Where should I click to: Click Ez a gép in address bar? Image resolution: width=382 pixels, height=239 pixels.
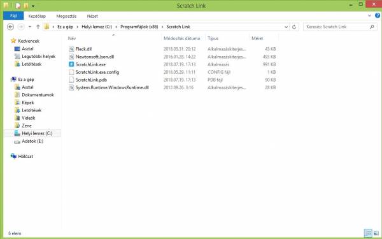point(65,27)
